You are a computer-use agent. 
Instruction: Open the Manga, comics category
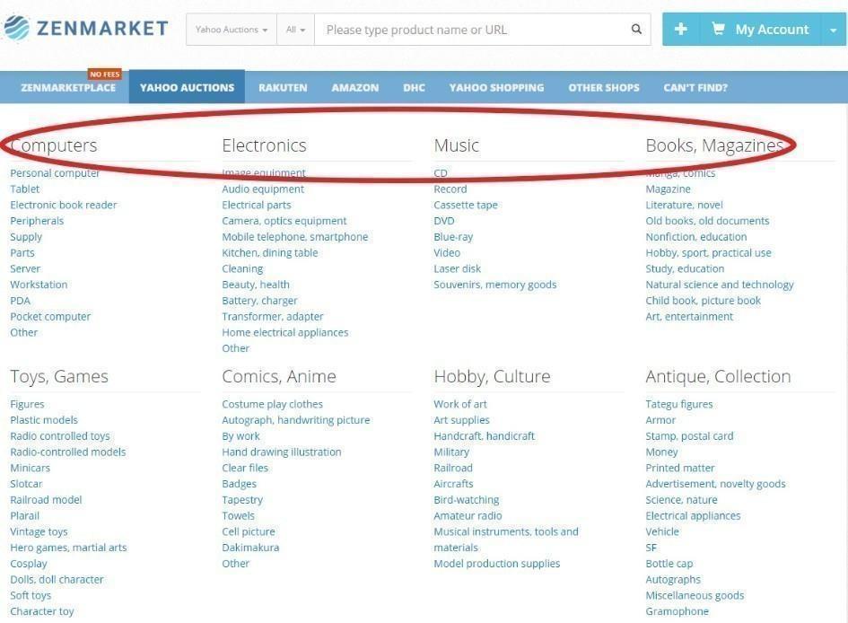pyautogui.click(x=683, y=172)
